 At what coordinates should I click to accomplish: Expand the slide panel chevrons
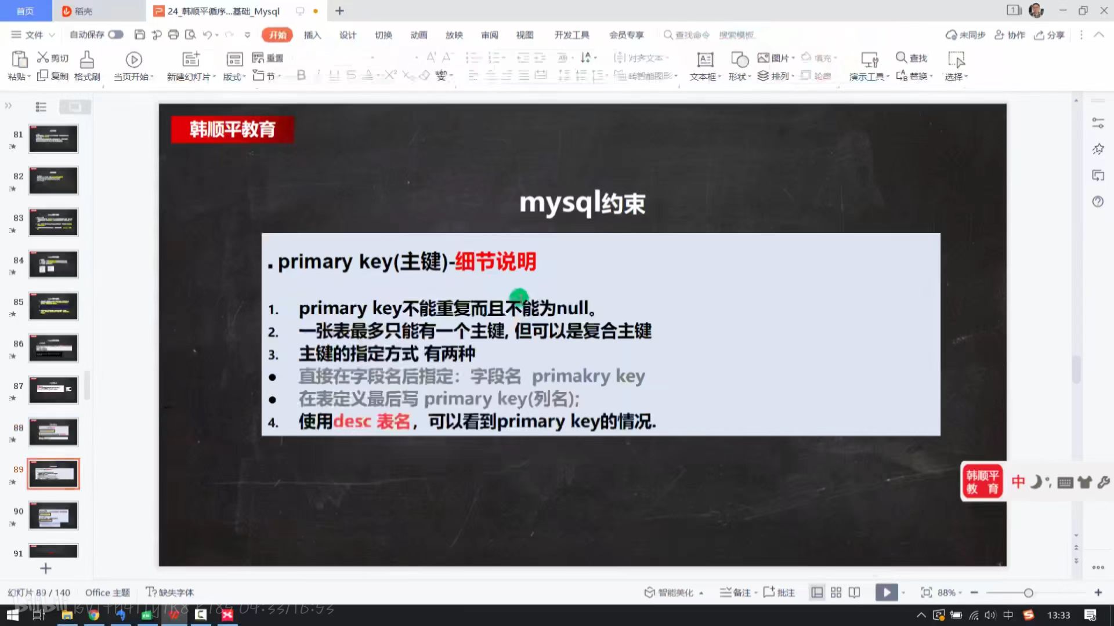[8, 105]
